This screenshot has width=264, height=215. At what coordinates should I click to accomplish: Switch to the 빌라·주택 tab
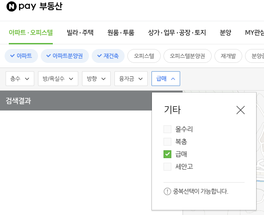click(x=80, y=32)
